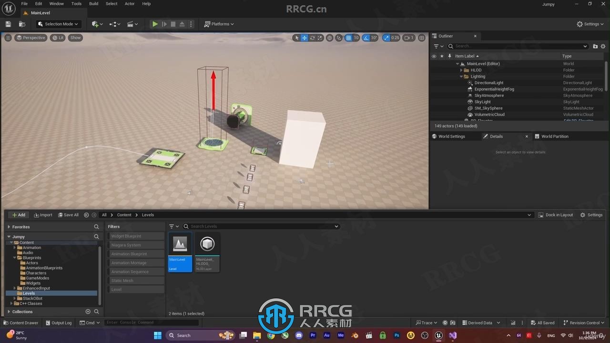This screenshot has width=610, height=343.
Task: Choose the Scale tool in the viewport
Action: [x=320, y=38]
